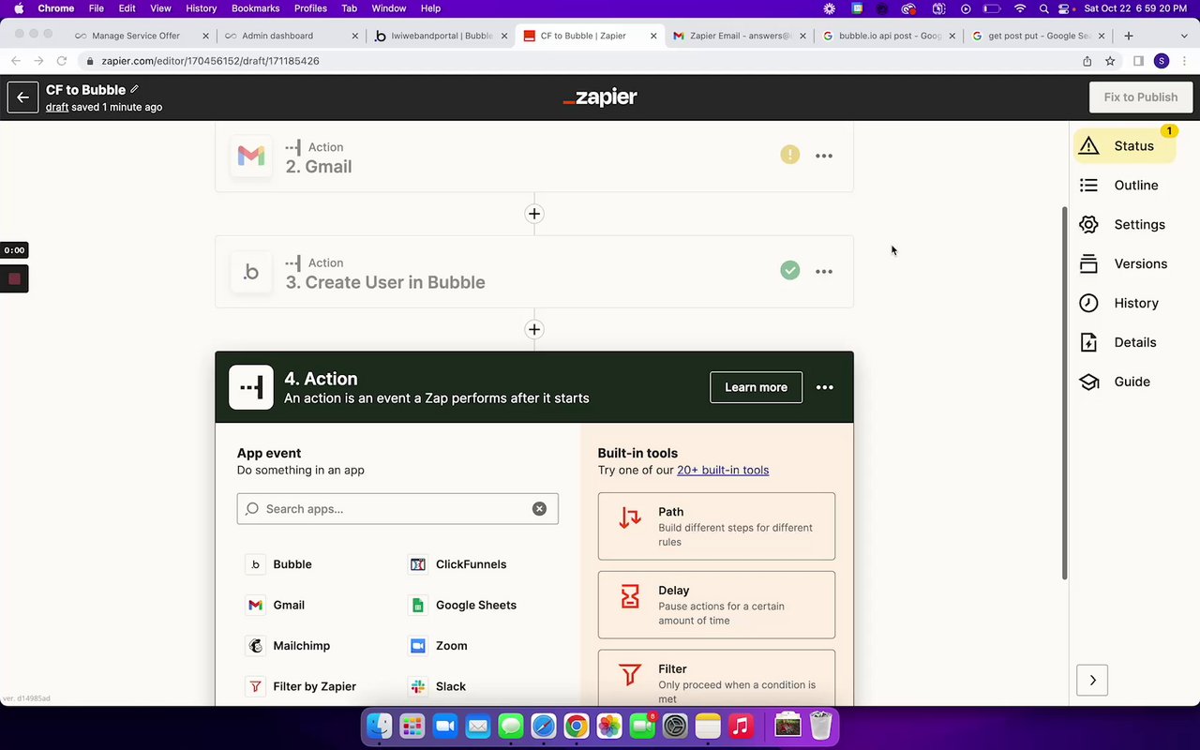
Task: Add a step between Gmail and Bubble
Action: pos(534,214)
